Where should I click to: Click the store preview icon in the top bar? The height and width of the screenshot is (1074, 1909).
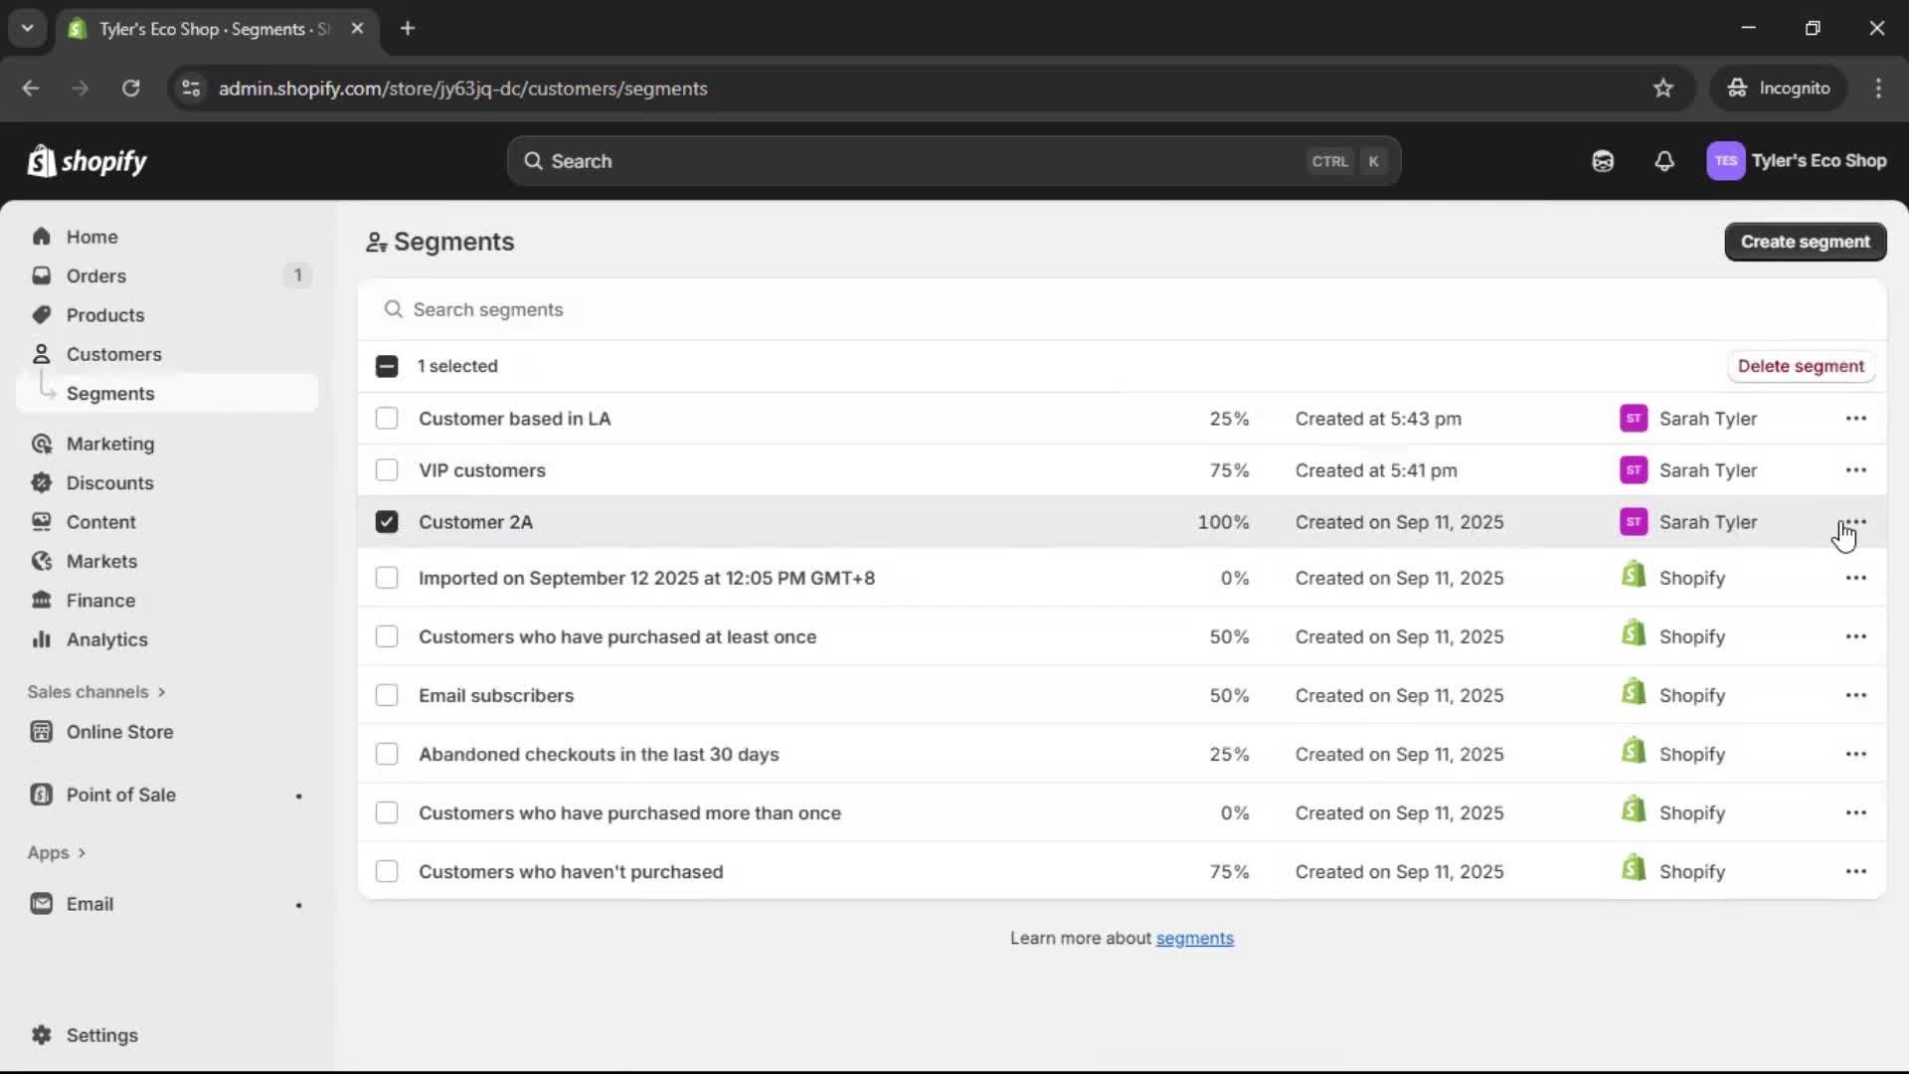click(x=1602, y=160)
